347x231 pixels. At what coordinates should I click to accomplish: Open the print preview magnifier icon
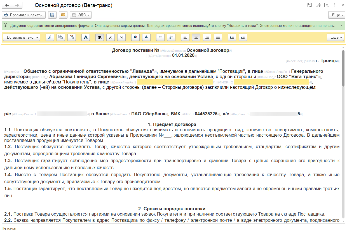click(326, 5)
